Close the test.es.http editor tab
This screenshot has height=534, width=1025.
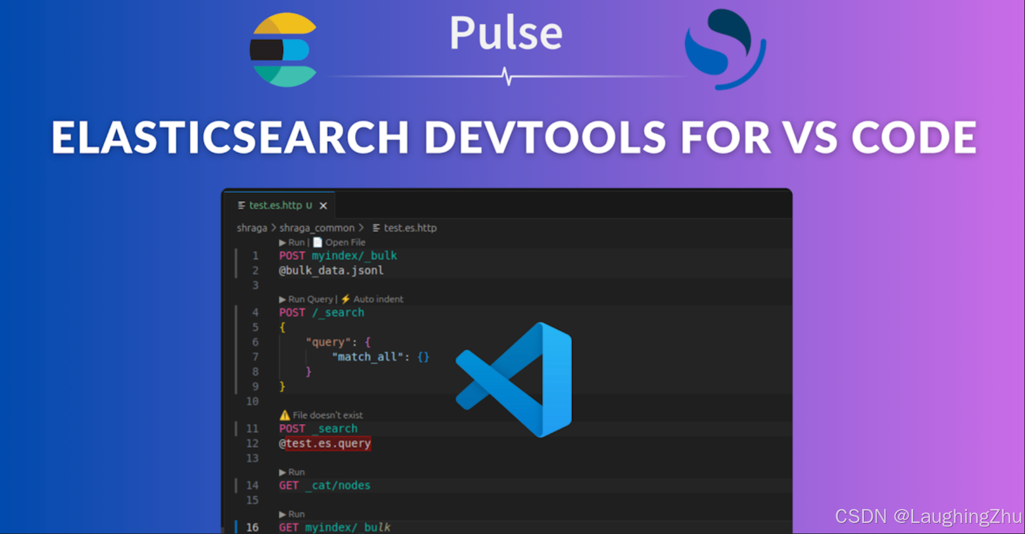[323, 206]
